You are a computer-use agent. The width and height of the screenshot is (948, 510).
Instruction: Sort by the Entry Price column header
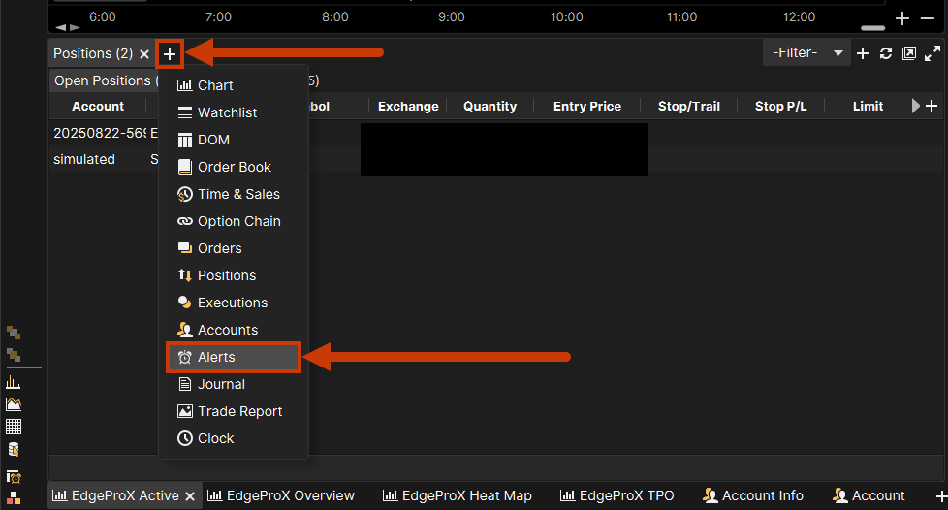[586, 106]
